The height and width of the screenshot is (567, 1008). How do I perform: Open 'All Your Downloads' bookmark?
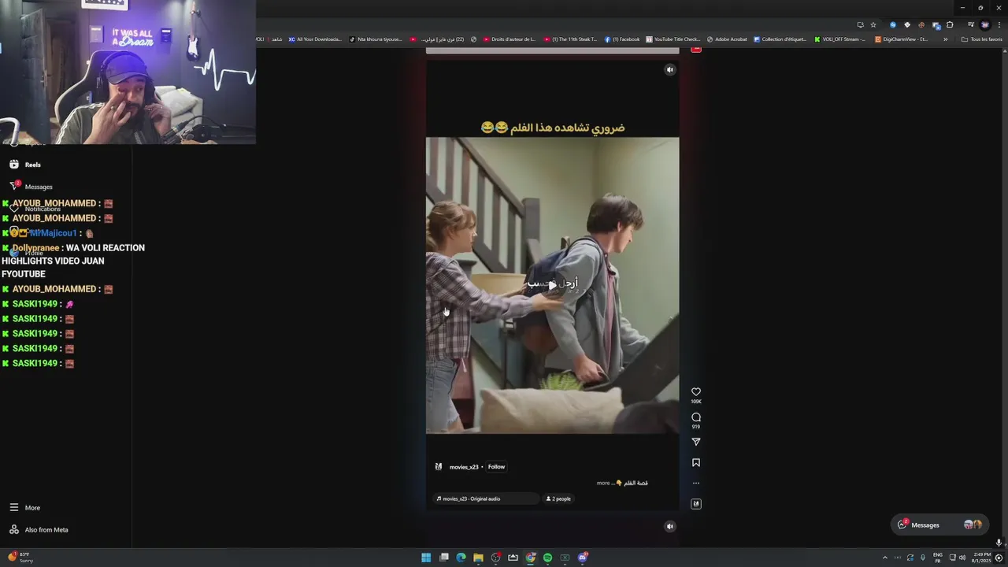tap(315, 39)
